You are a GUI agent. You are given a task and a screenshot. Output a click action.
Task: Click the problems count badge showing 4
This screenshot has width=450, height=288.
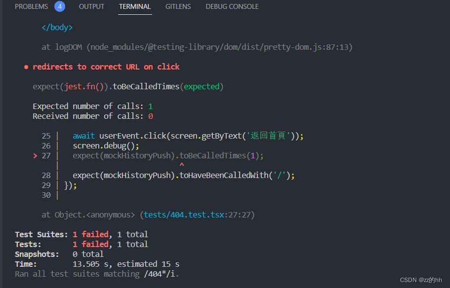(60, 6)
